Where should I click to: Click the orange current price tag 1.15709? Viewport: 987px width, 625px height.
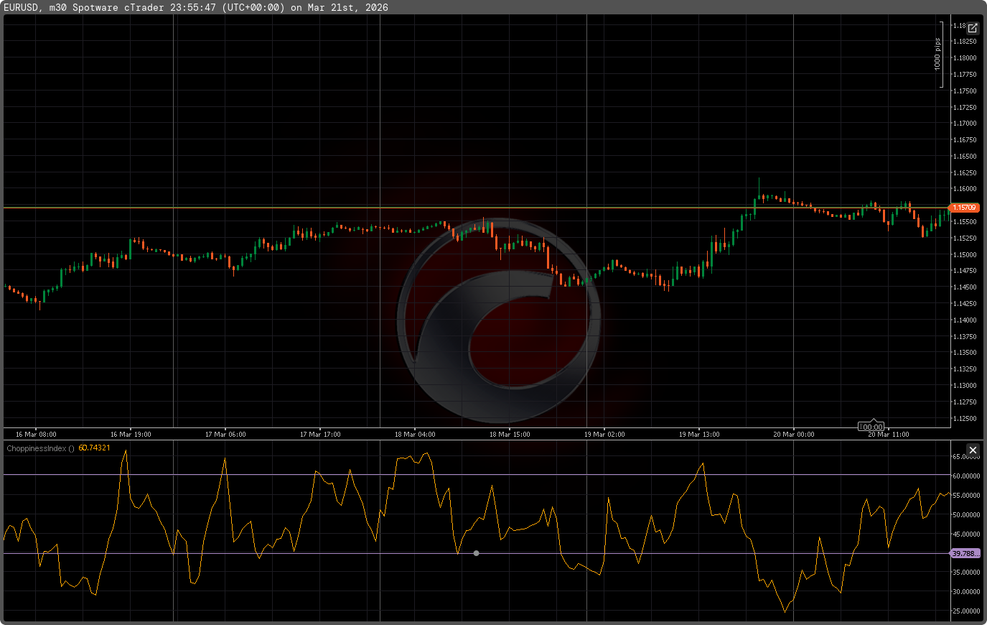pos(965,207)
